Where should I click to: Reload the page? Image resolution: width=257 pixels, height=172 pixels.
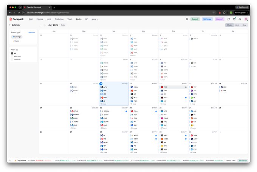click(19, 12)
